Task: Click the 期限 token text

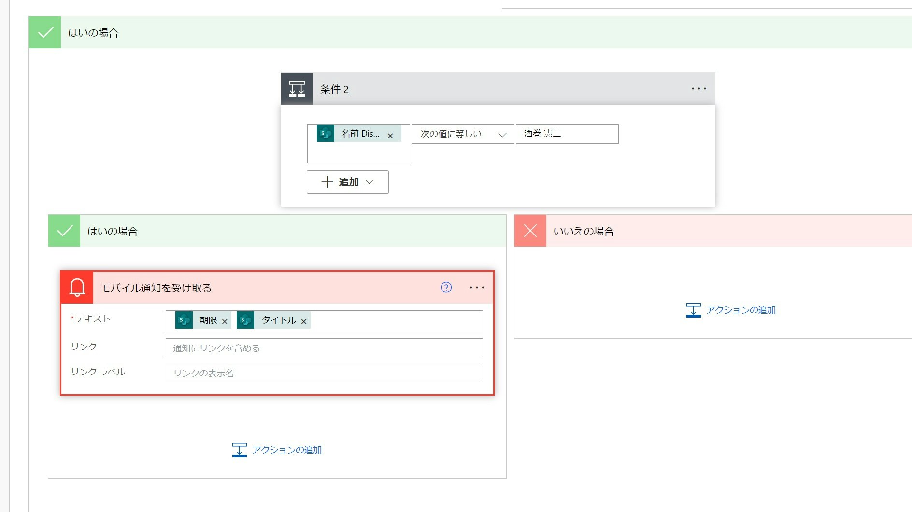Action: [208, 320]
